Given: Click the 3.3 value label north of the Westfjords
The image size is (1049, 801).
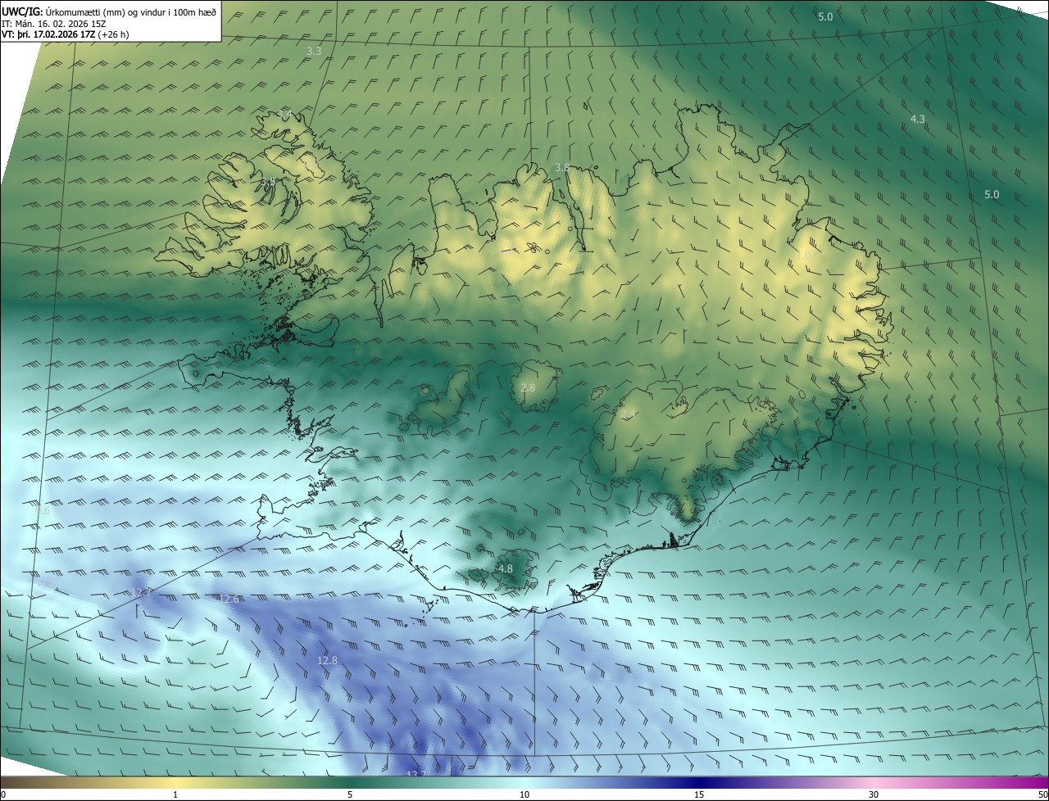Looking at the screenshot, I should (314, 51).
